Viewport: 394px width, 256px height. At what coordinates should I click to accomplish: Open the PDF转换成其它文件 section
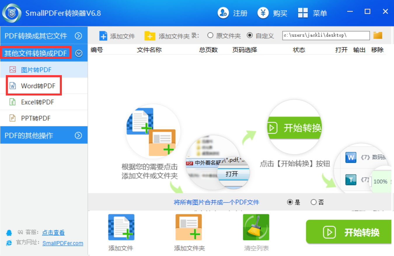point(44,36)
